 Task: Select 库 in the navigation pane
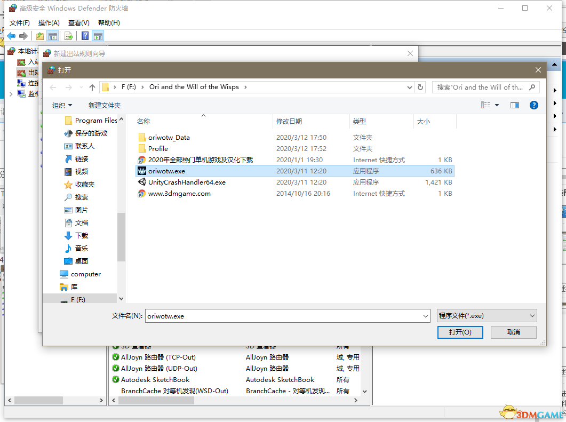[69, 286]
